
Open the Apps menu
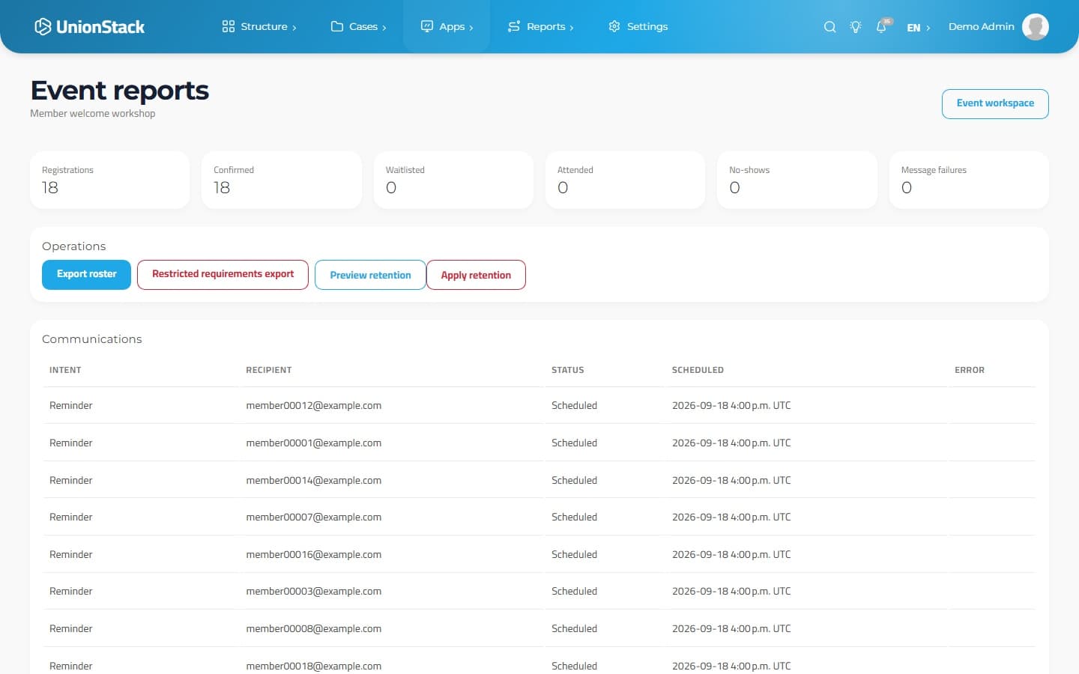pos(447,26)
